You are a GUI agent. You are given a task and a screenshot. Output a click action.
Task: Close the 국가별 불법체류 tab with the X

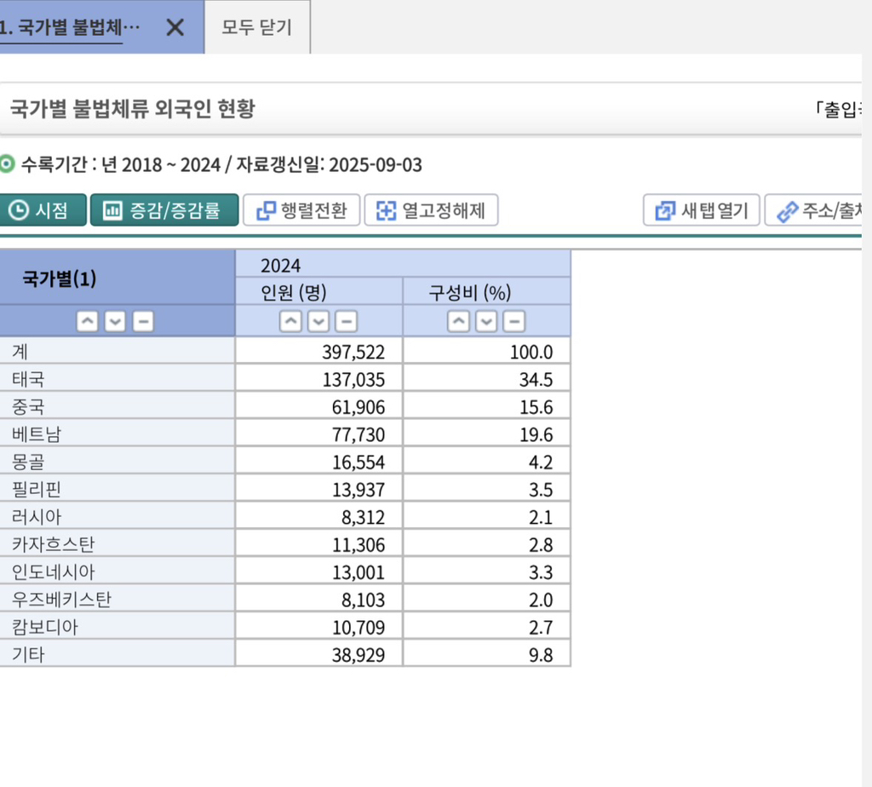[175, 26]
